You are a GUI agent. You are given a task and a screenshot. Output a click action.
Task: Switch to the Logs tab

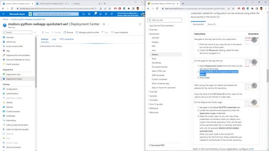(54, 39)
